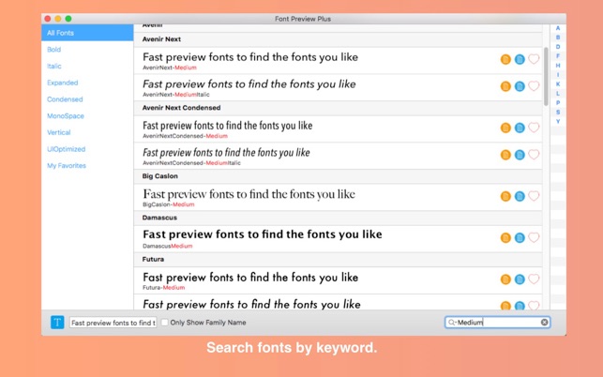Click orange icon for AvenirNext-MediumItalic row
Screen dimensions: 603x377
[505, 86]
